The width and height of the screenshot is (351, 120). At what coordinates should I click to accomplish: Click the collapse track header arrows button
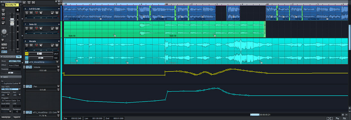pyautogui.click(x=24, y=3)
